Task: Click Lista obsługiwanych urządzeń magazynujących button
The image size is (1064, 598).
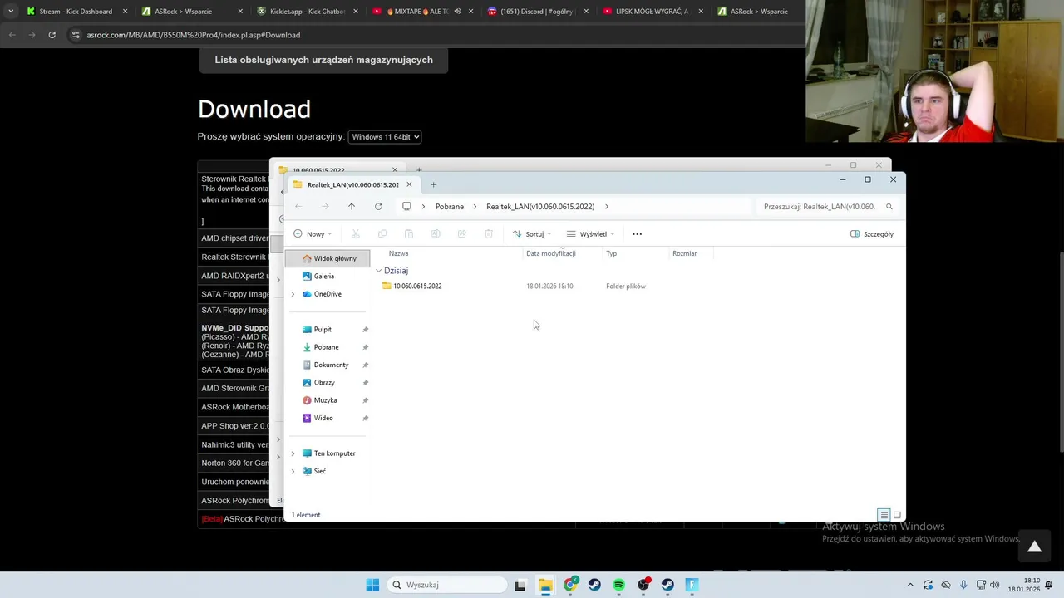Action: pos(323,60)
